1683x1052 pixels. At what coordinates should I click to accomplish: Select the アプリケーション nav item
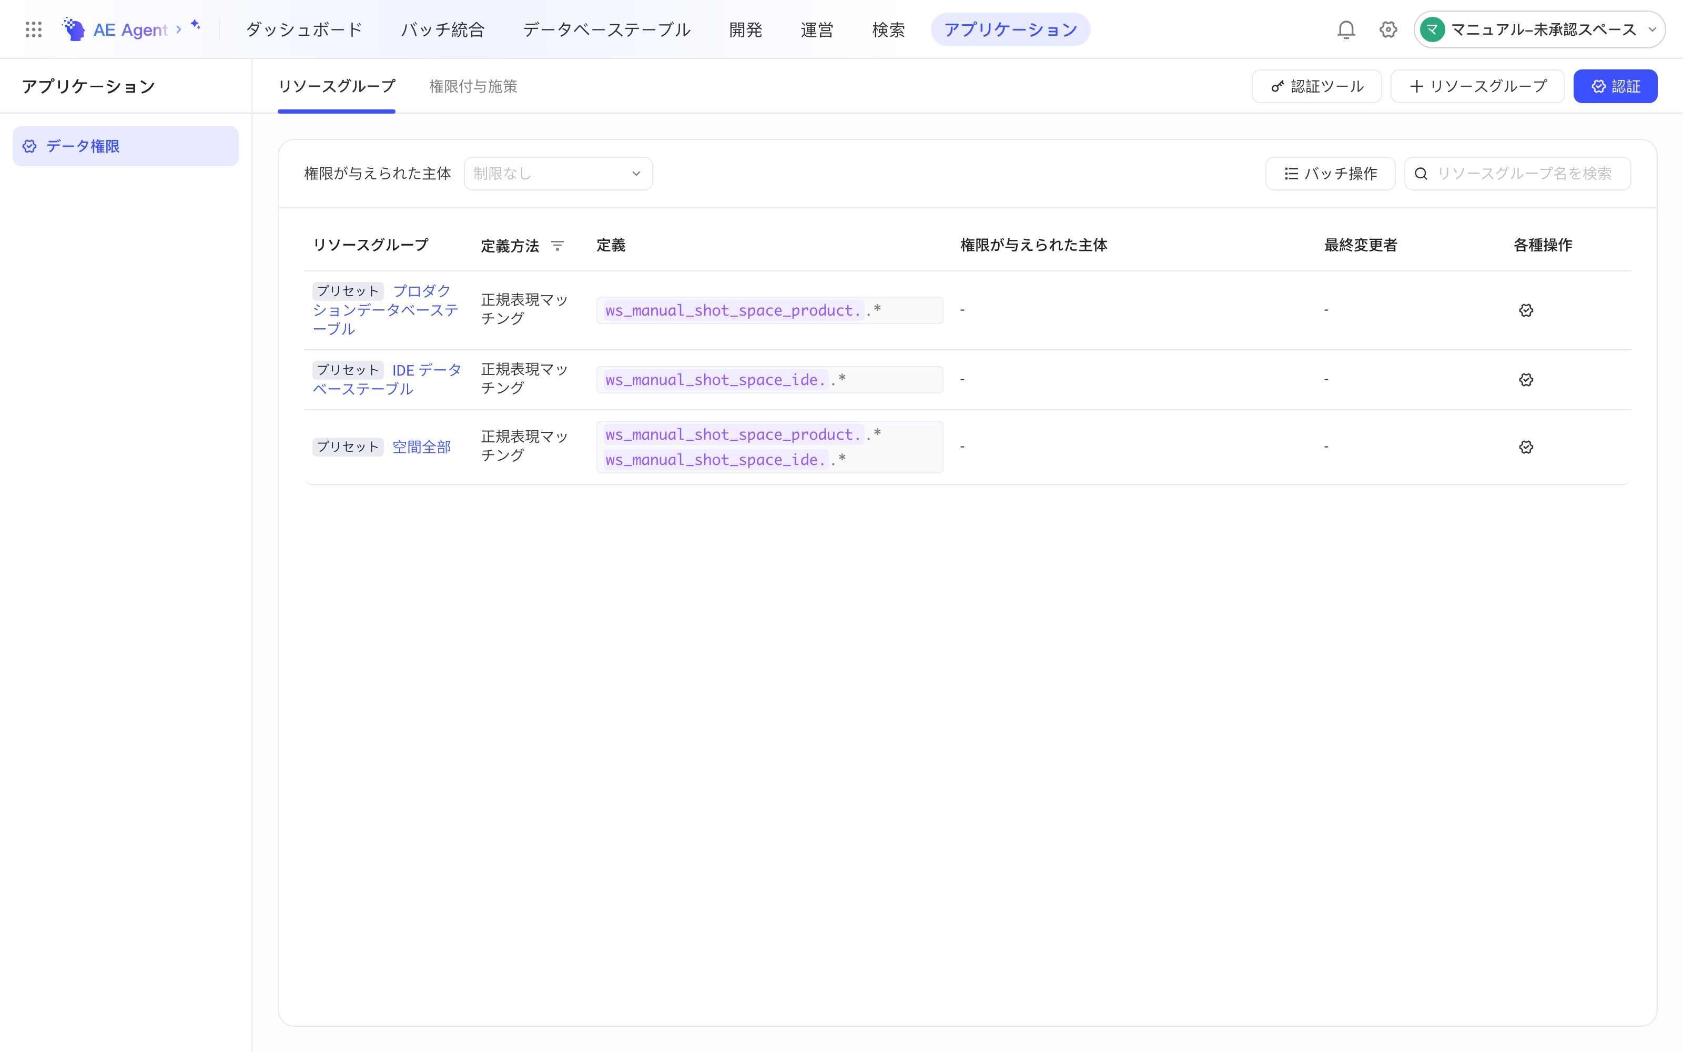point(1010,29)
